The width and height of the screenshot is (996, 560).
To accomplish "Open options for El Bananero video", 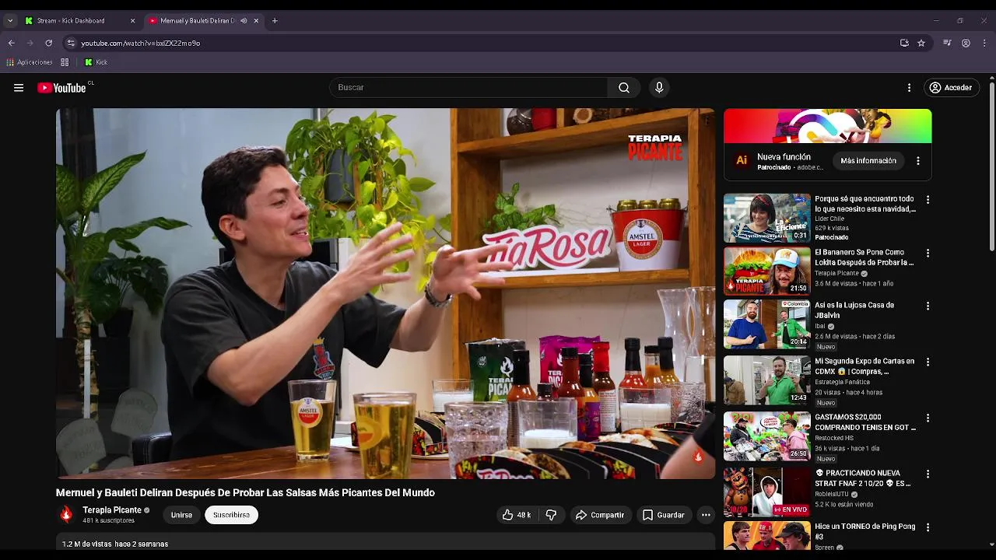I will pyautogui.click(x=928, y=254).
